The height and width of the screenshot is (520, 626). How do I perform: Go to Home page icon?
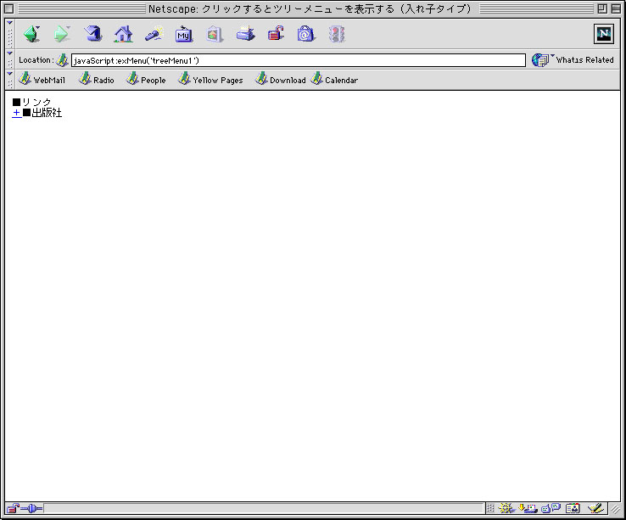click(123, 34)
